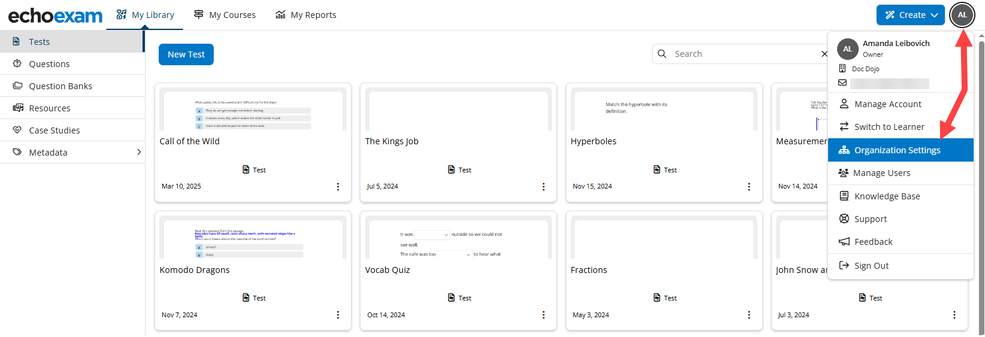985x337 pixels.
Task: Choose Switch to Learner option
Action: pyautogui.click(x=889, y=127)
